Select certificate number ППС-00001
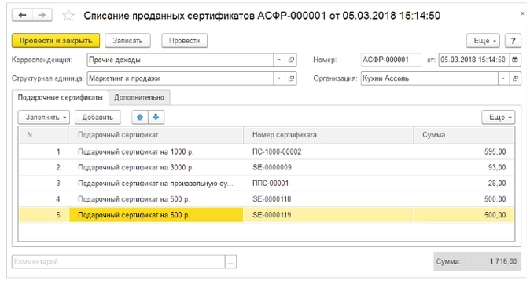The image size is (530, 284). pos(271,184)
